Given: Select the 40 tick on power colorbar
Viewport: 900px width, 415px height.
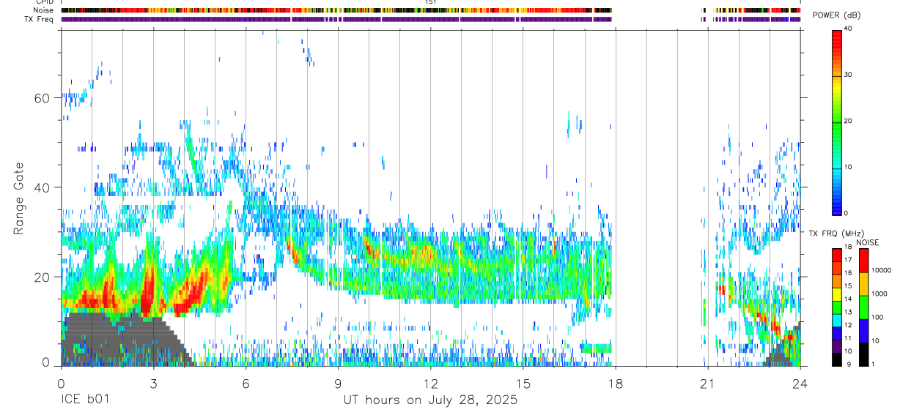Looking at the screenshot, I should tap(848, 29).
